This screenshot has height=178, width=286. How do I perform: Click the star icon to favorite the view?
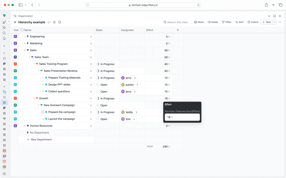tap(54, 22)
